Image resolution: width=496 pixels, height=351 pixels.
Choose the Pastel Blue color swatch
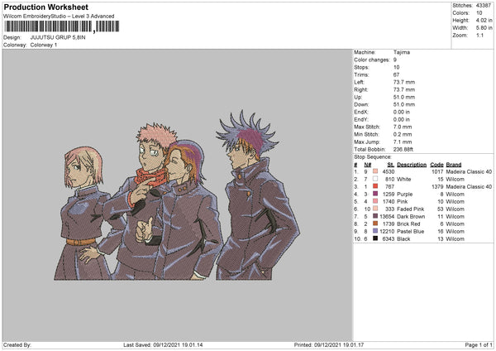coord(375,231)
